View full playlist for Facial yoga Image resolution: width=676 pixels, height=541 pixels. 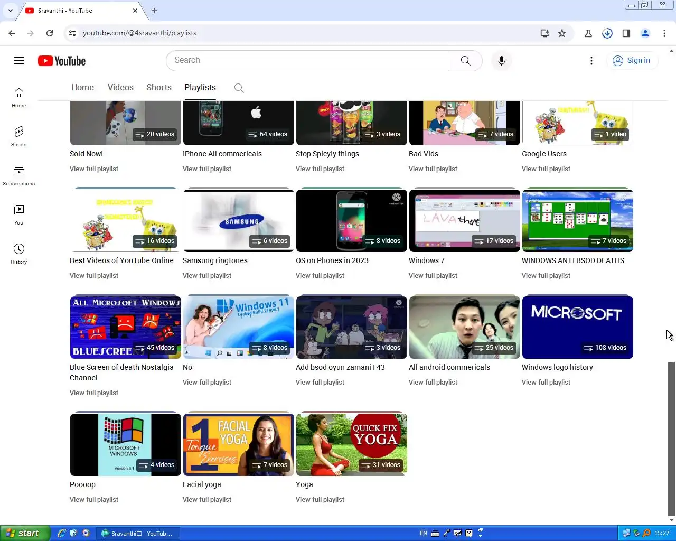coord(207,500)
